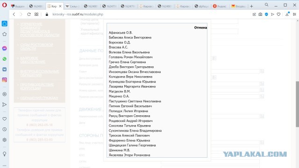The image size is (299, 168).
Task: Pick Пипник Евгений Васильевич
Action: 130,106
